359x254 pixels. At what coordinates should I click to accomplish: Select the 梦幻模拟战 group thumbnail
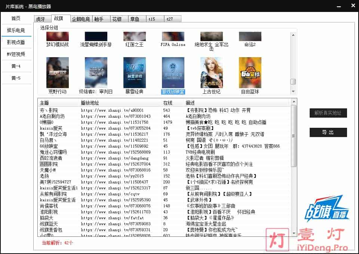(58, 36)
